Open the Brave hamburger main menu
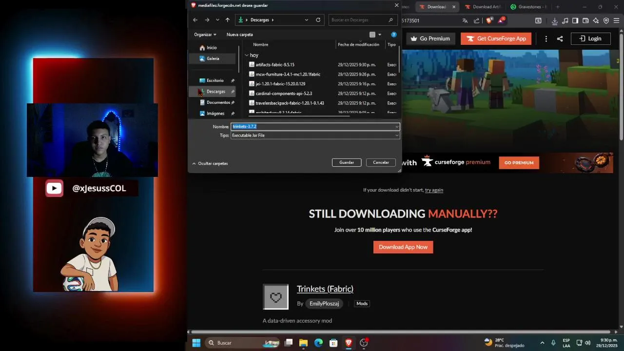 [616, 20]
